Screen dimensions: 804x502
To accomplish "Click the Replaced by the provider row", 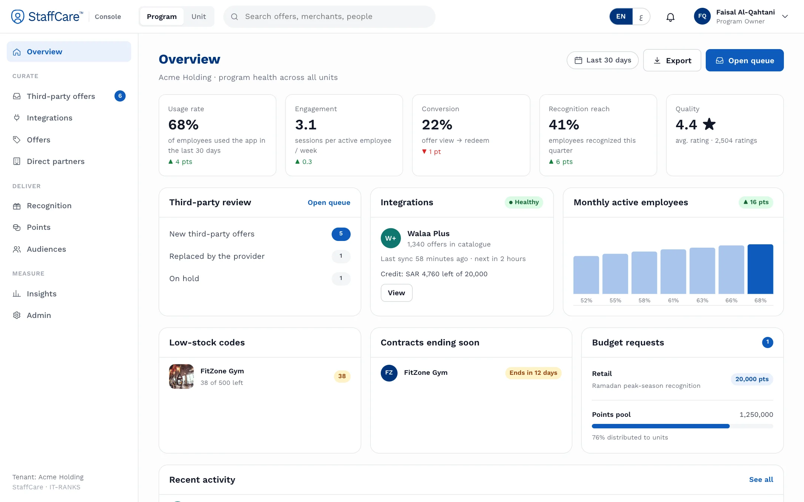I will pos(260,256).
